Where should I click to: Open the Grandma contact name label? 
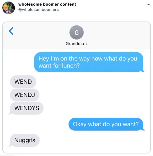pyautogui.click(x=75, y=44)
